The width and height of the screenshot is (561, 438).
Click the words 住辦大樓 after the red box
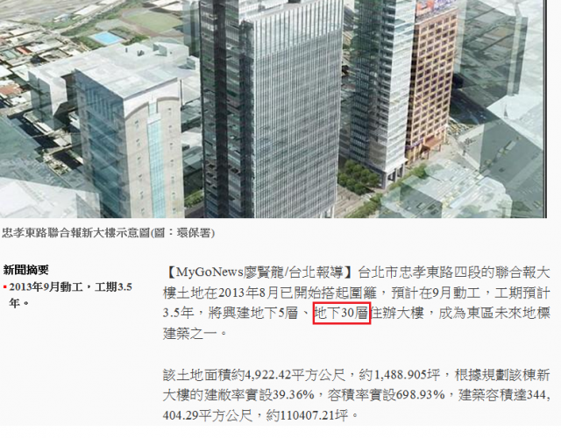pyautogui.click(x=397, y=314)
